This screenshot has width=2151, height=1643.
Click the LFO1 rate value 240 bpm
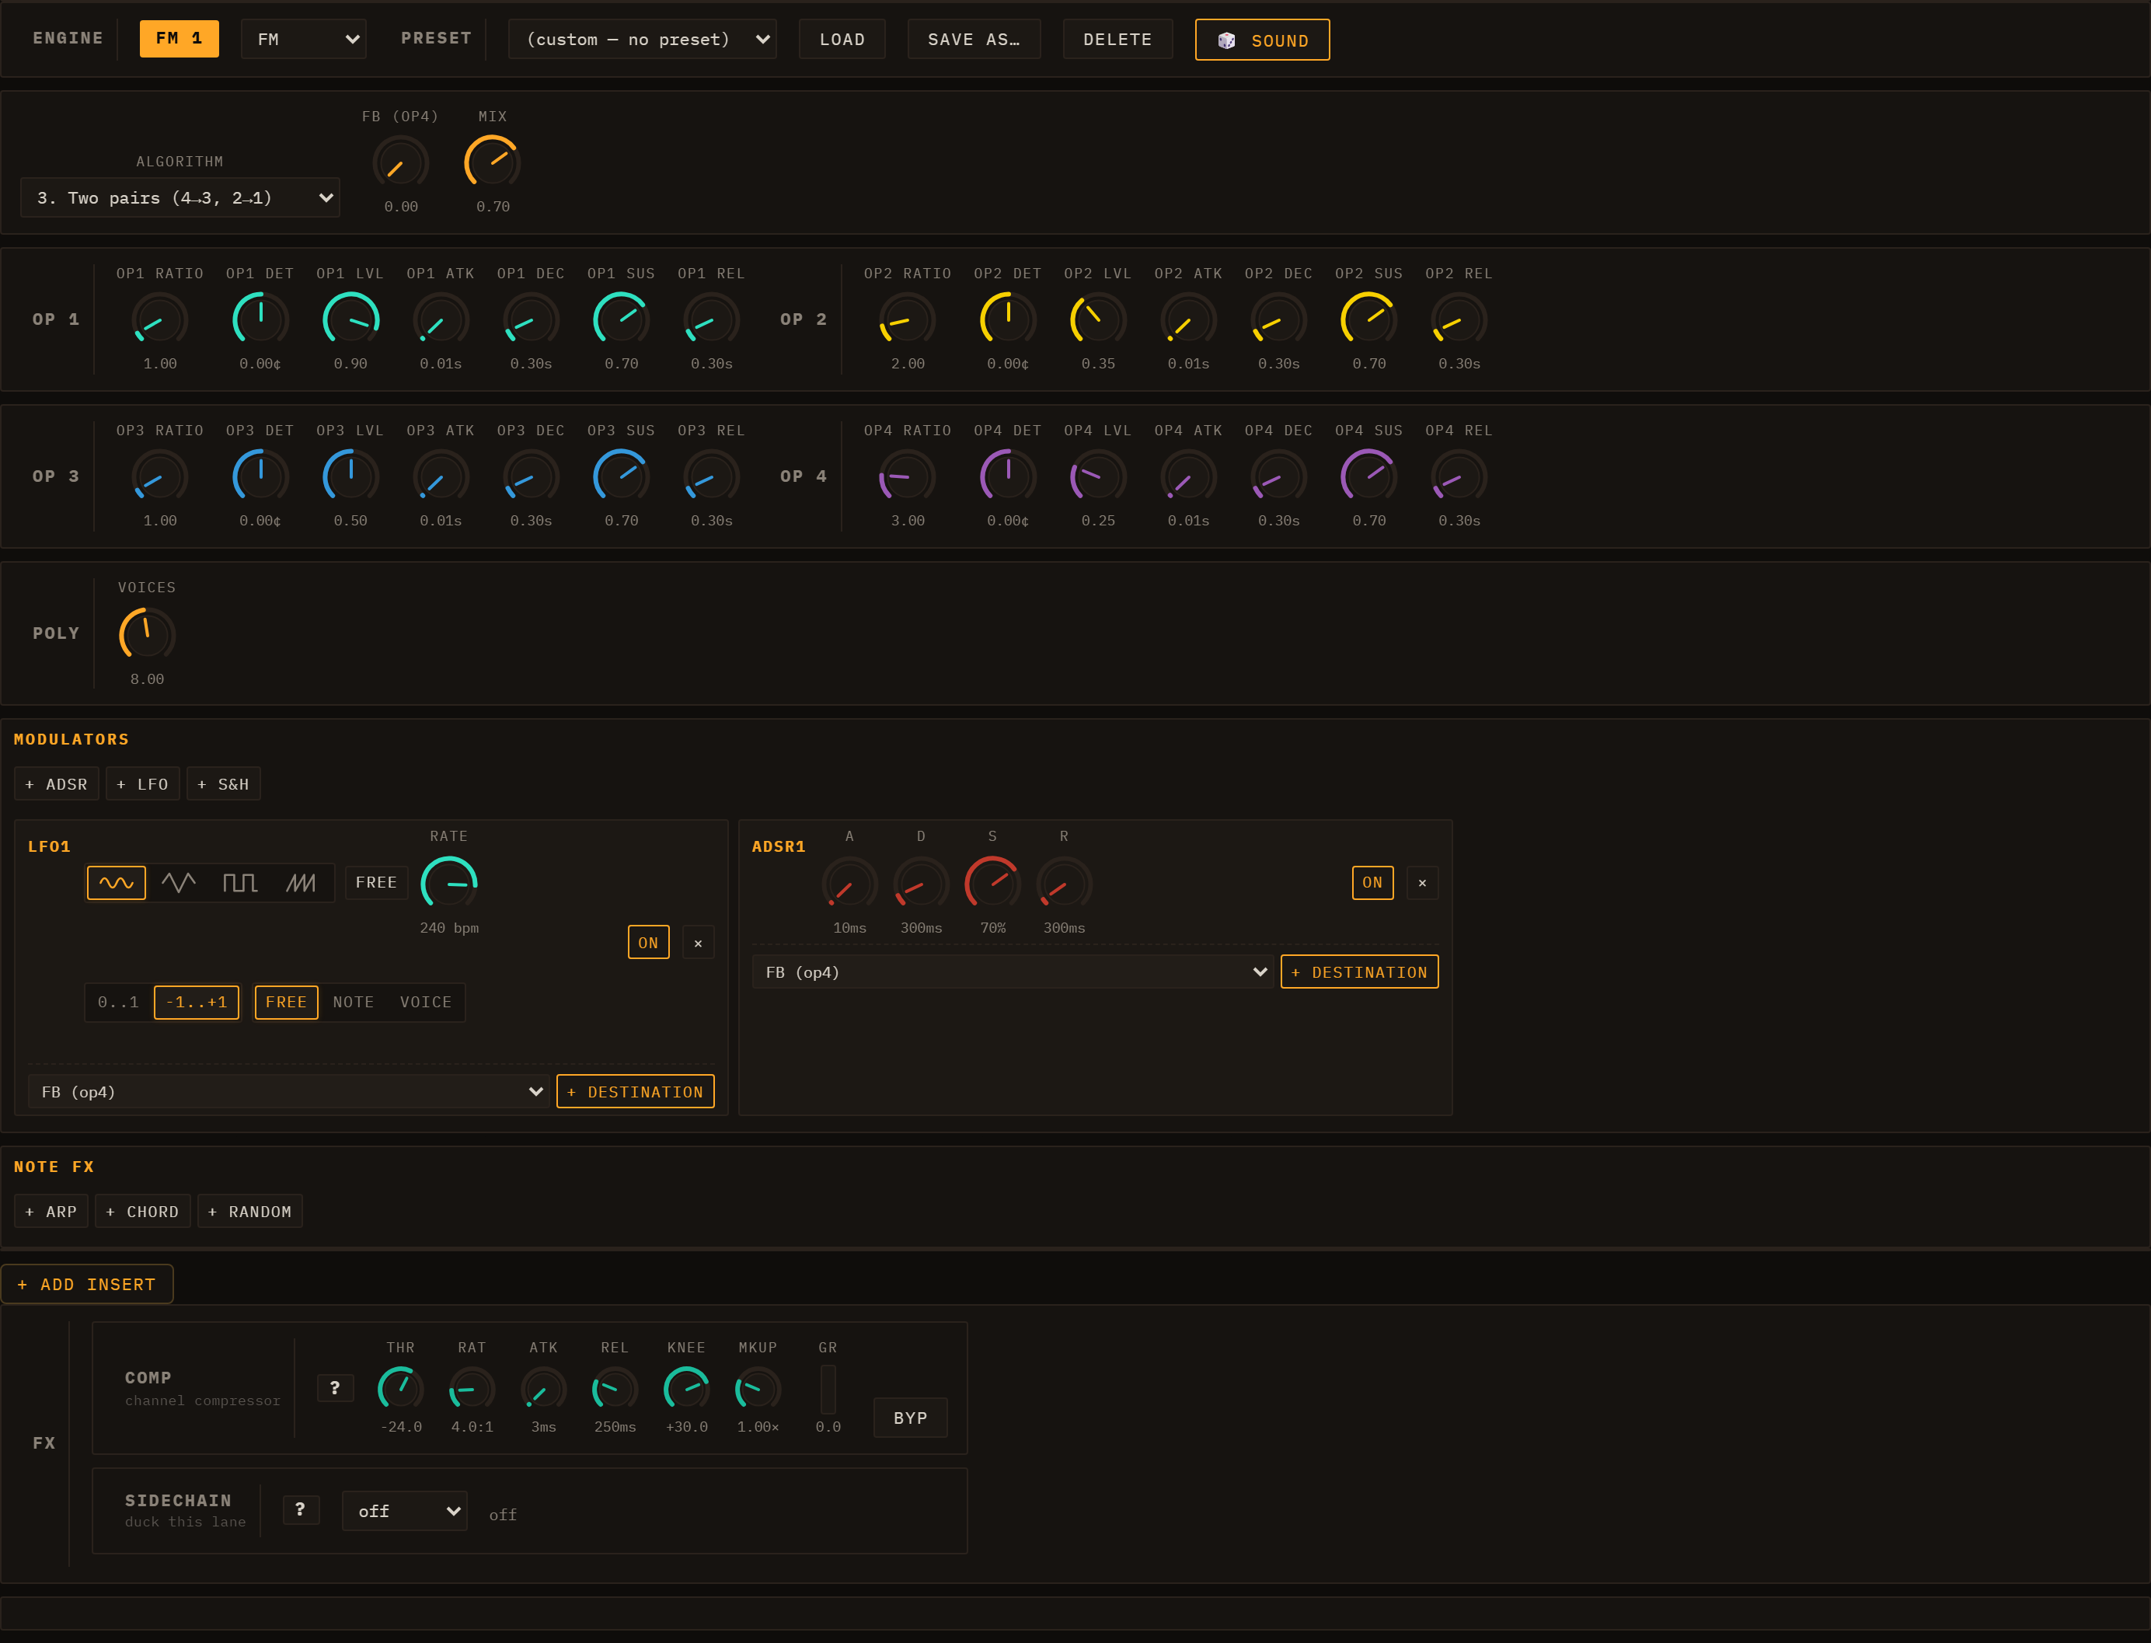449,927
